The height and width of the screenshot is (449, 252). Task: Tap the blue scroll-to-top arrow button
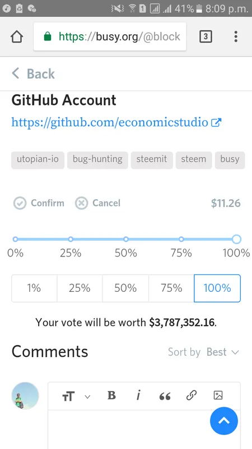click(224, 421)
